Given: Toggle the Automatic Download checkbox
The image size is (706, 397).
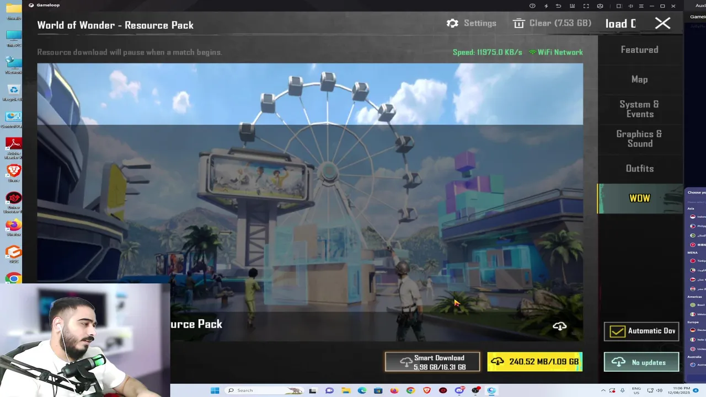Looking at the screenshot, I should (617, 331).
